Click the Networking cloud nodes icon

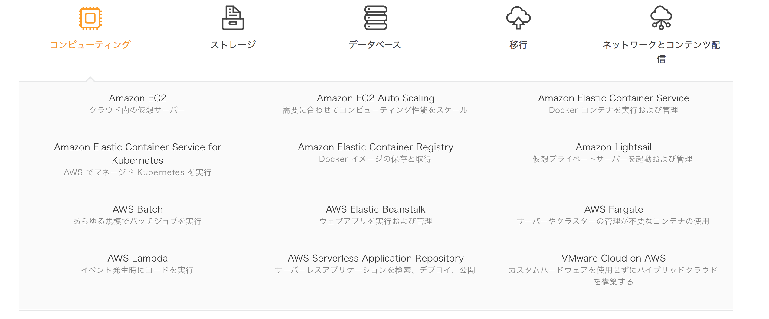pyautogui.click(x=661, y=18)
